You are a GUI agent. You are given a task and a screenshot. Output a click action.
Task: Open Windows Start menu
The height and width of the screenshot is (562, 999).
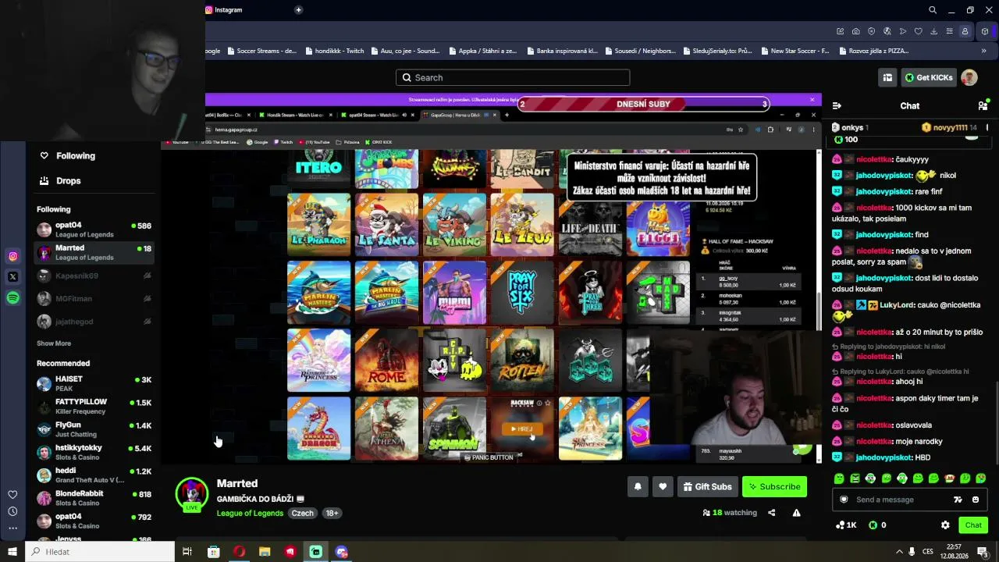click(12, 552)
